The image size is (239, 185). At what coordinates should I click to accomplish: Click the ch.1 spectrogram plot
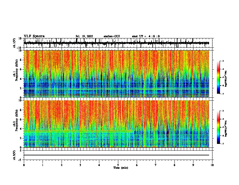click(116, 74)
